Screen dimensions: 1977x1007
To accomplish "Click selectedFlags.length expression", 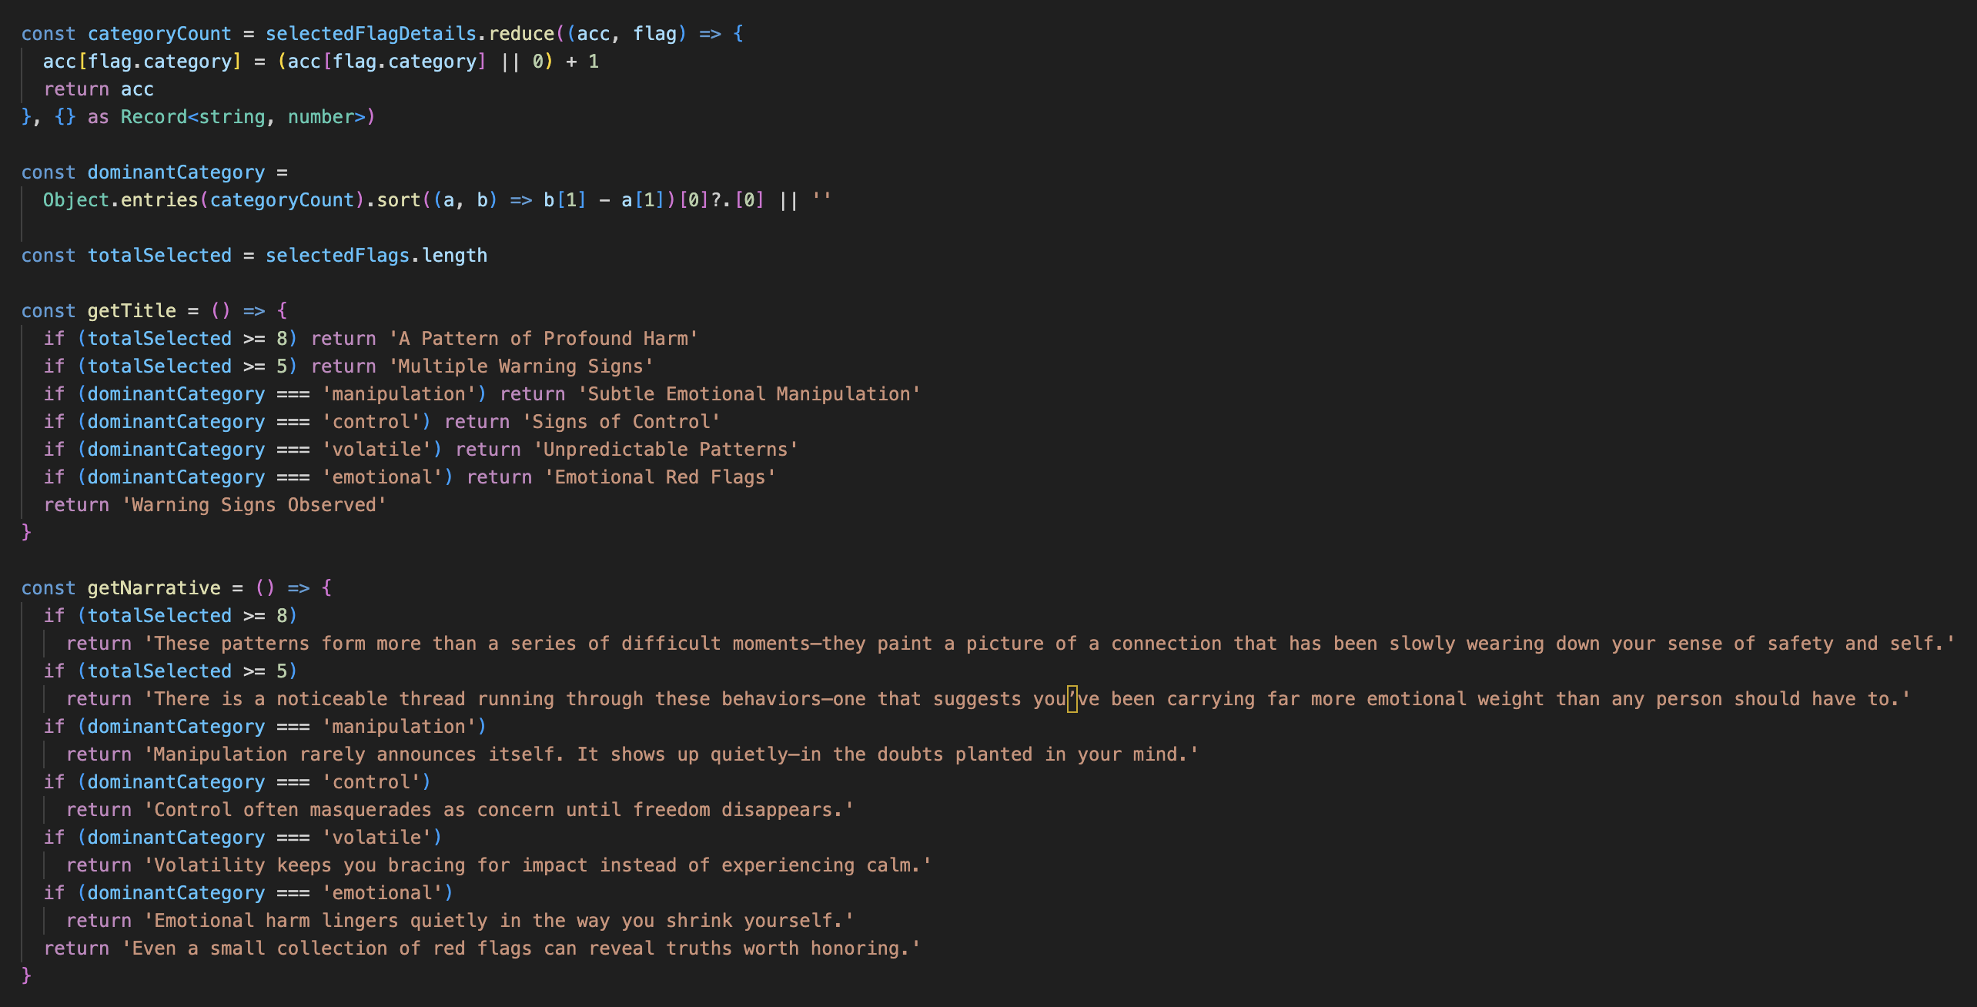I will 376,256.
